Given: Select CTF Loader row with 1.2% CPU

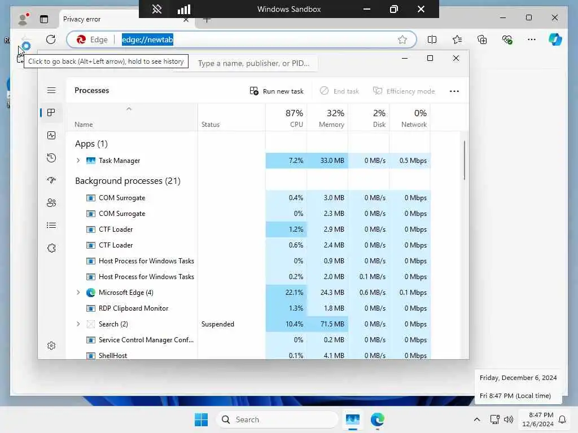Looking at the screenshot, I should pyautogui.click(x=249, y=229).
